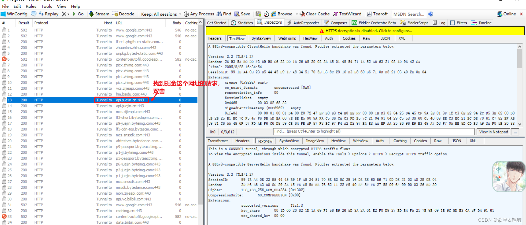Click the View in Notepad button
This screenshot has width=526, height=225.
tap(494, 132)
